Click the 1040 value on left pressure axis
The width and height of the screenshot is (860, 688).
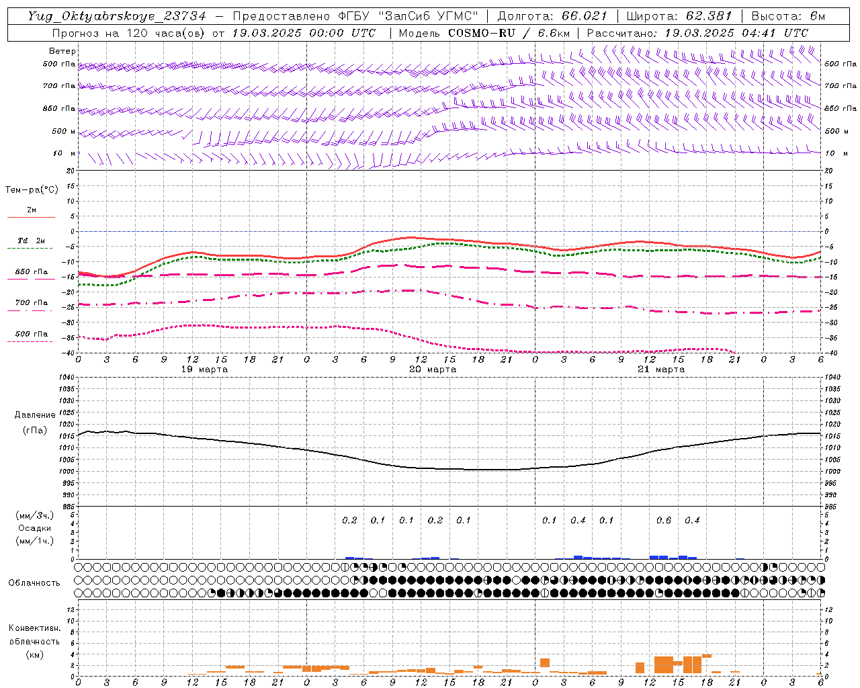coord(65,378)
